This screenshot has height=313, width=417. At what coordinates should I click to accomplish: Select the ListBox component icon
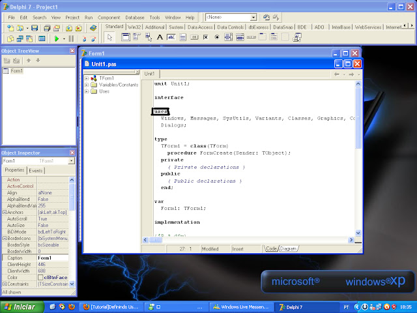click(x=229, y=37)
